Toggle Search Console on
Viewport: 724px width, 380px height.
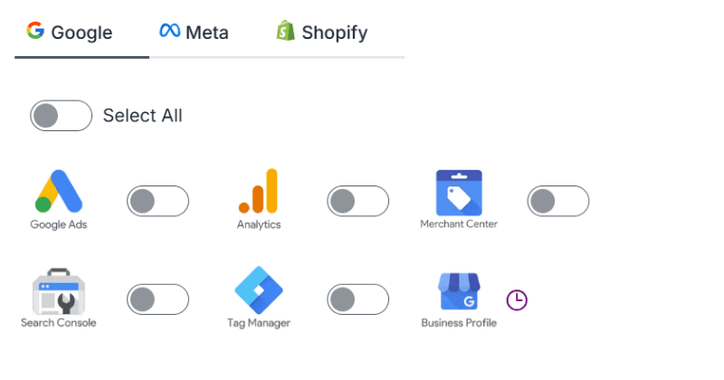(x=157, y=299)
